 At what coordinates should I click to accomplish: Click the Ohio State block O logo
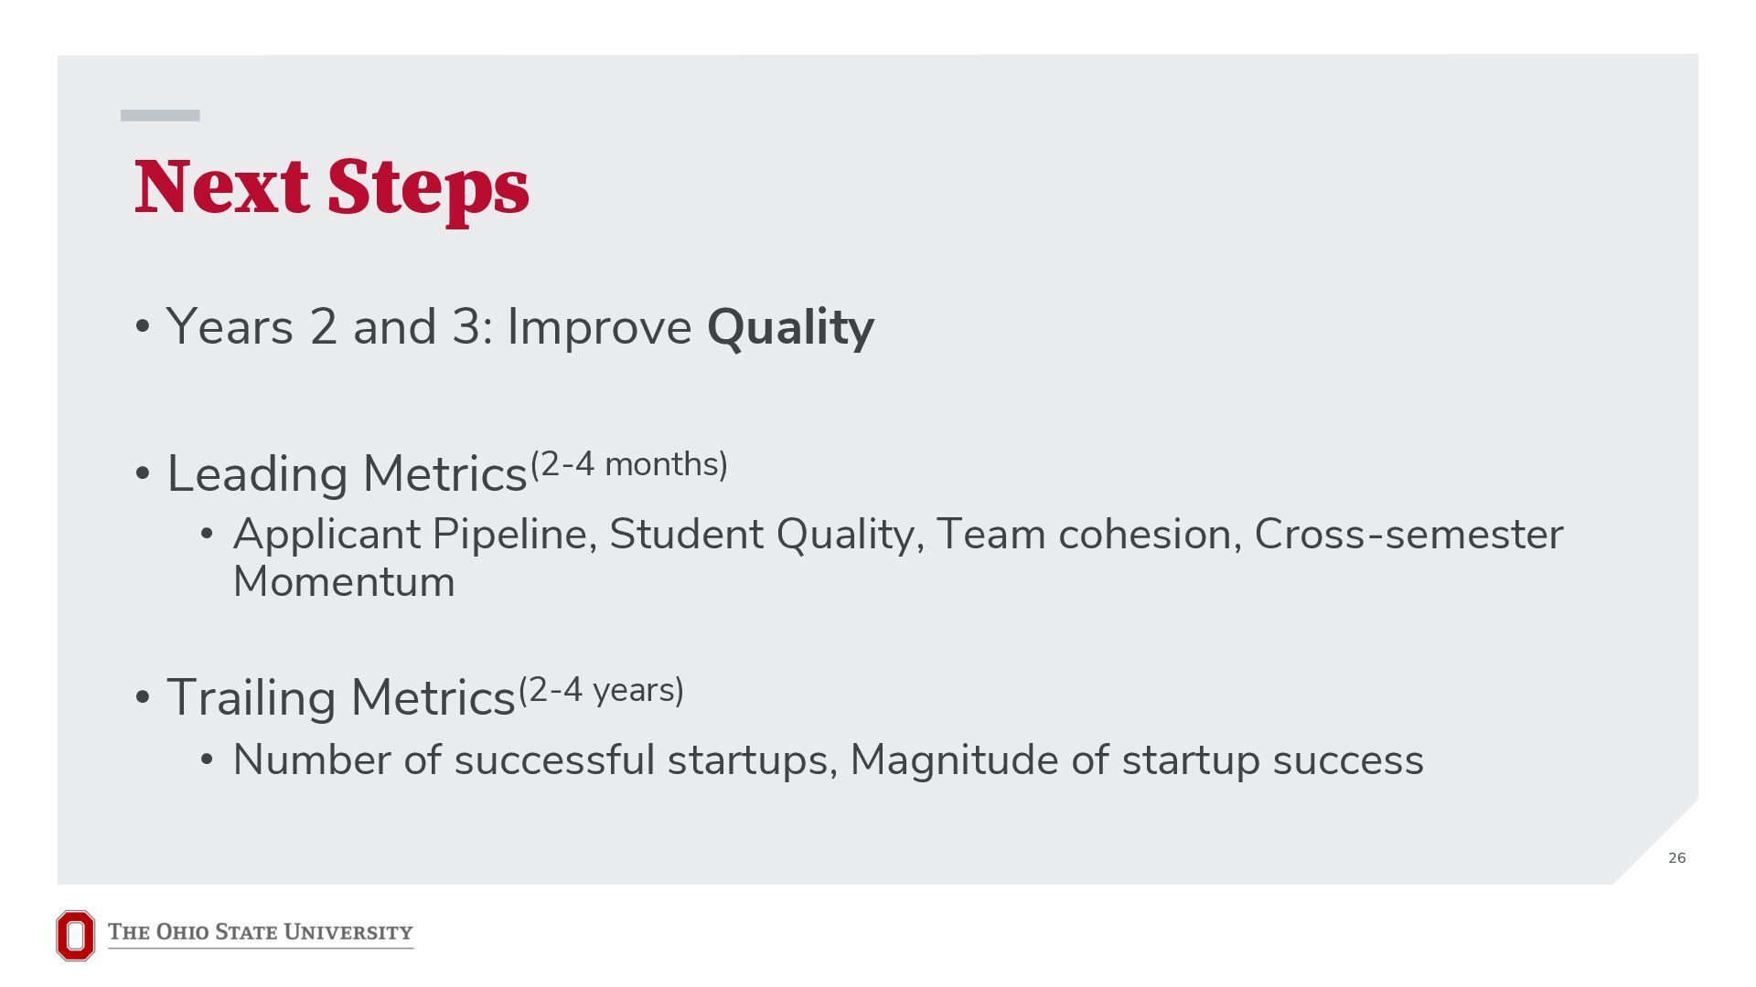(x=75, y=936)
